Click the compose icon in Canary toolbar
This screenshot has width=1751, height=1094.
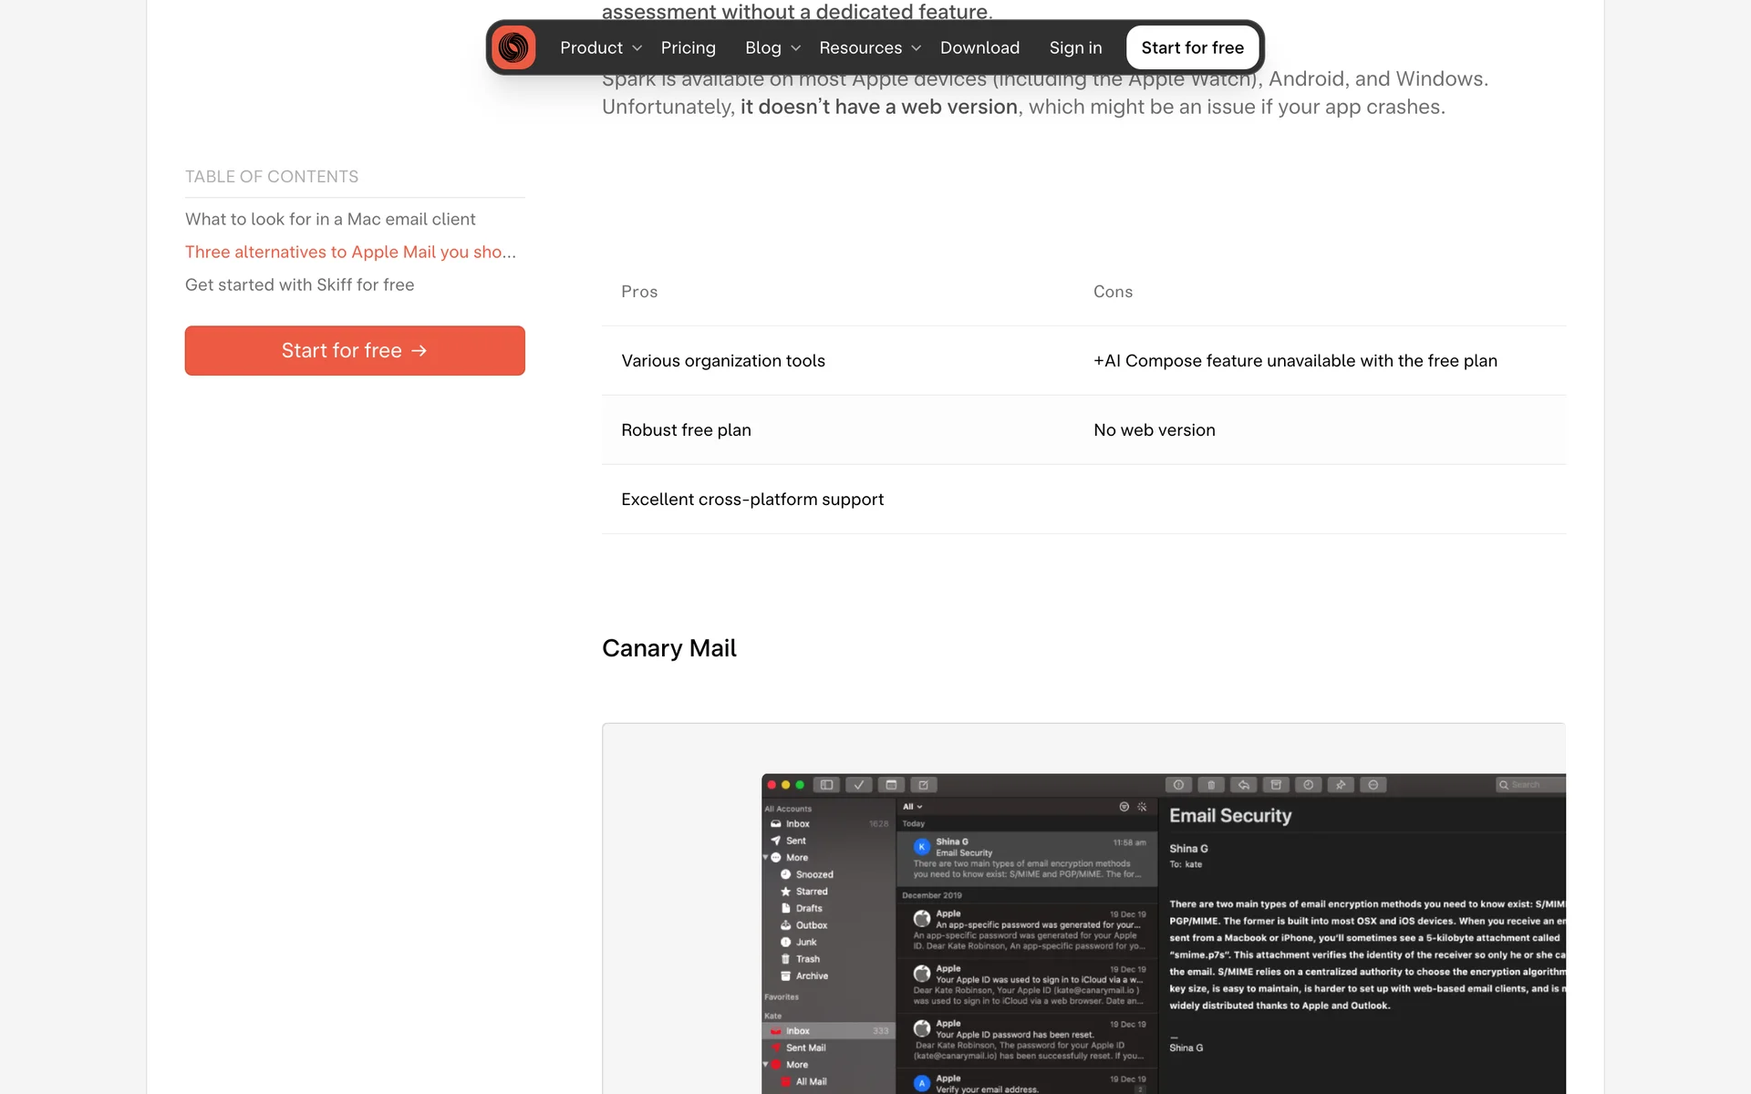pyautogui.click(x=923, y=785)
